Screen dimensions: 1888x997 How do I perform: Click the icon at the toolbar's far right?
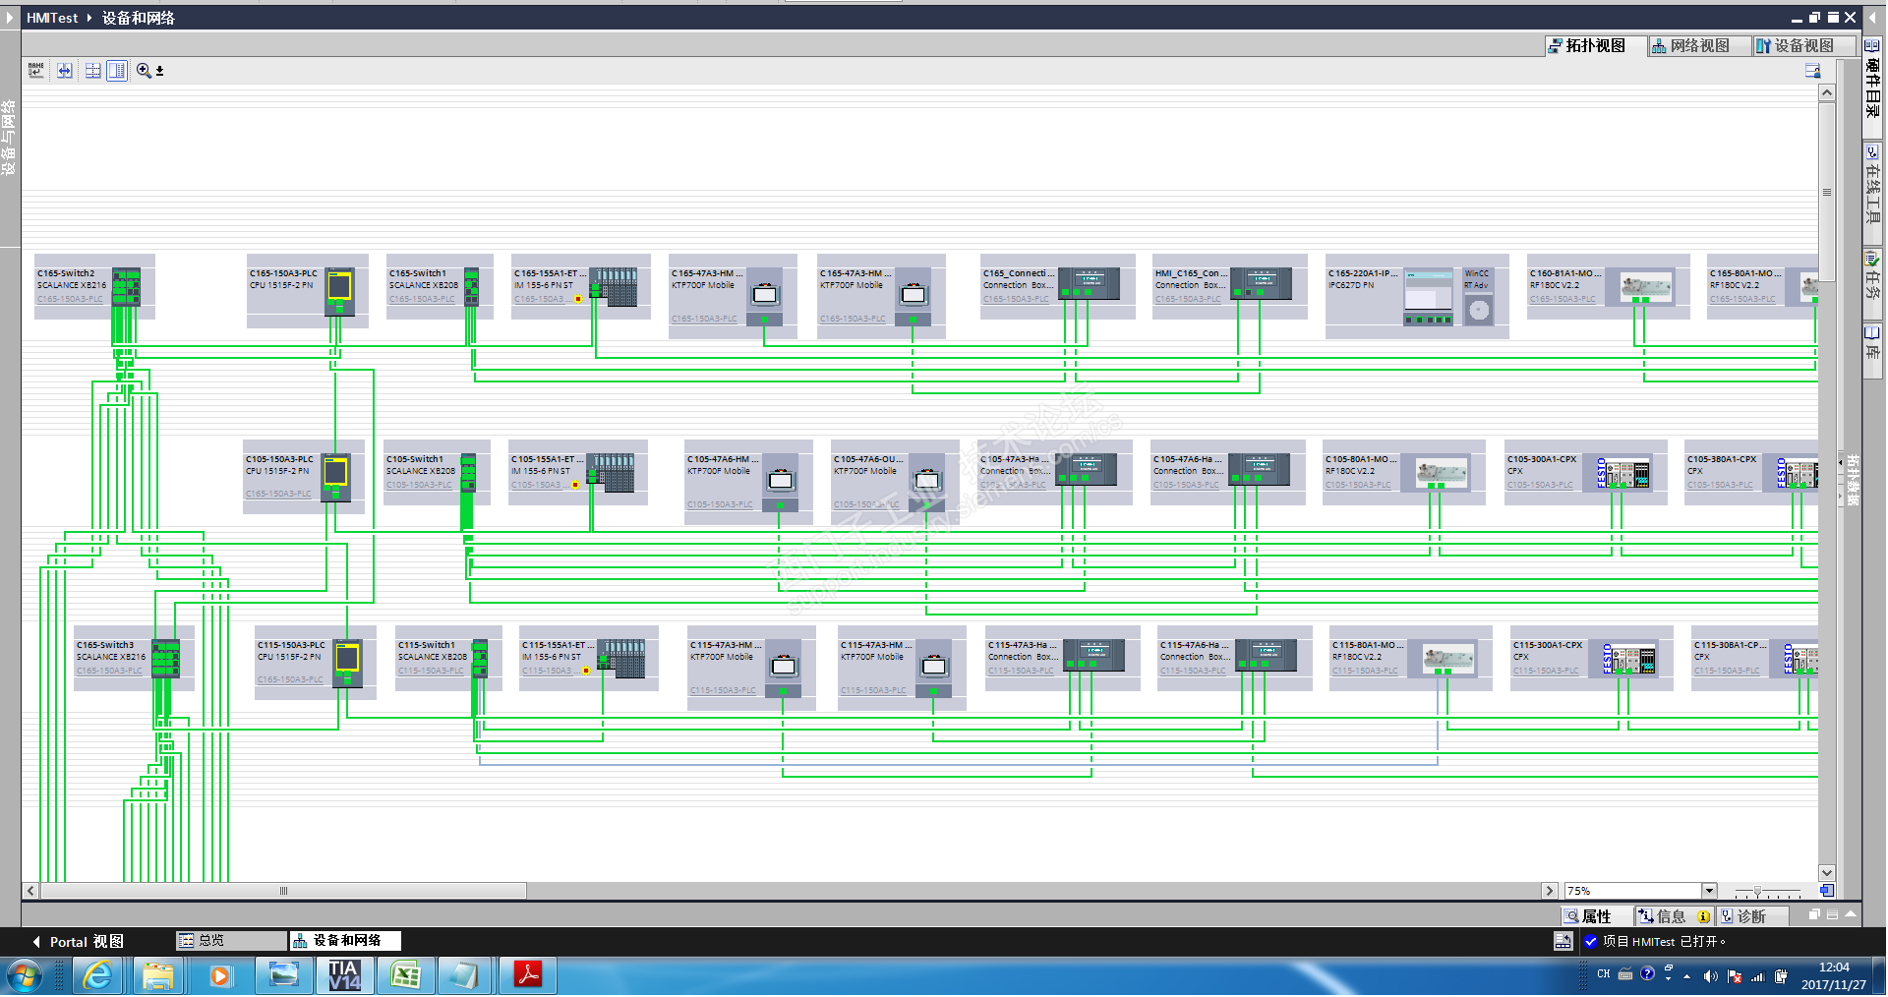[1813, 71]
